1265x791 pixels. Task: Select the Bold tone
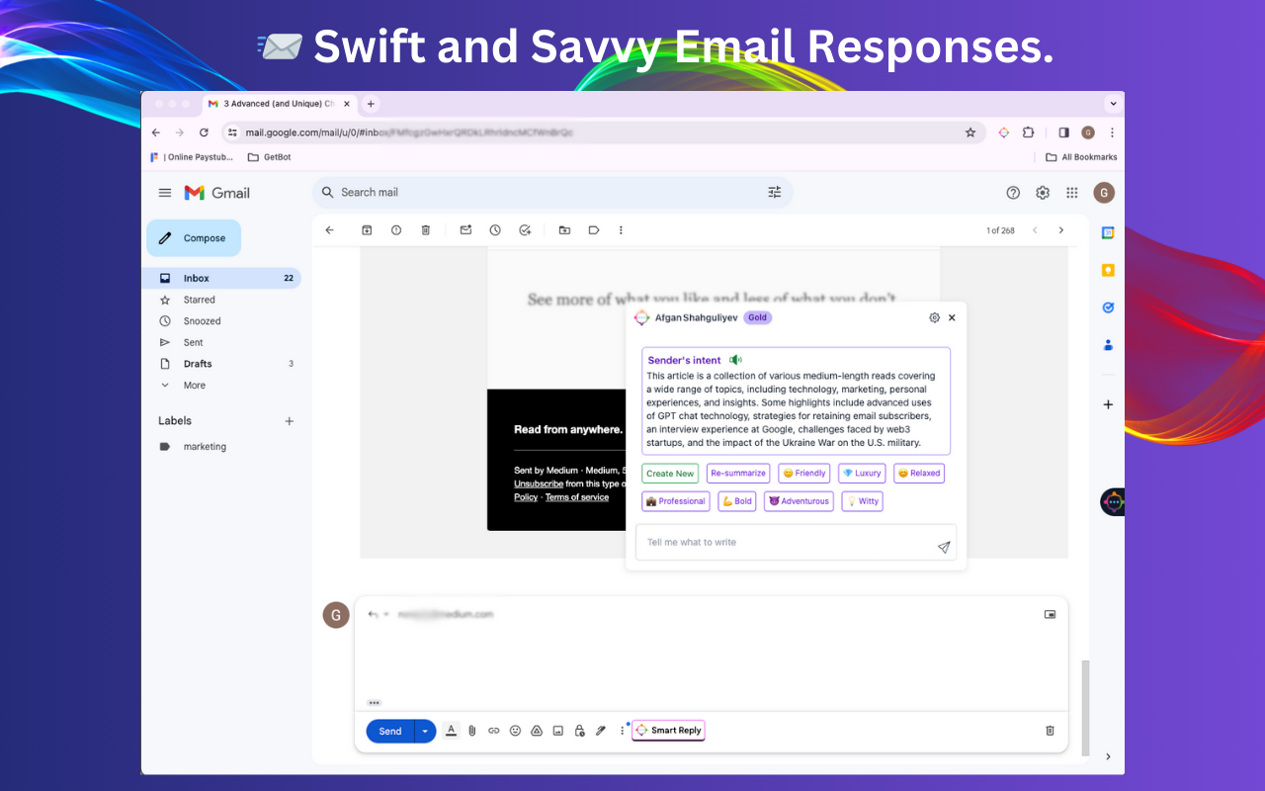tap(737, 501)
